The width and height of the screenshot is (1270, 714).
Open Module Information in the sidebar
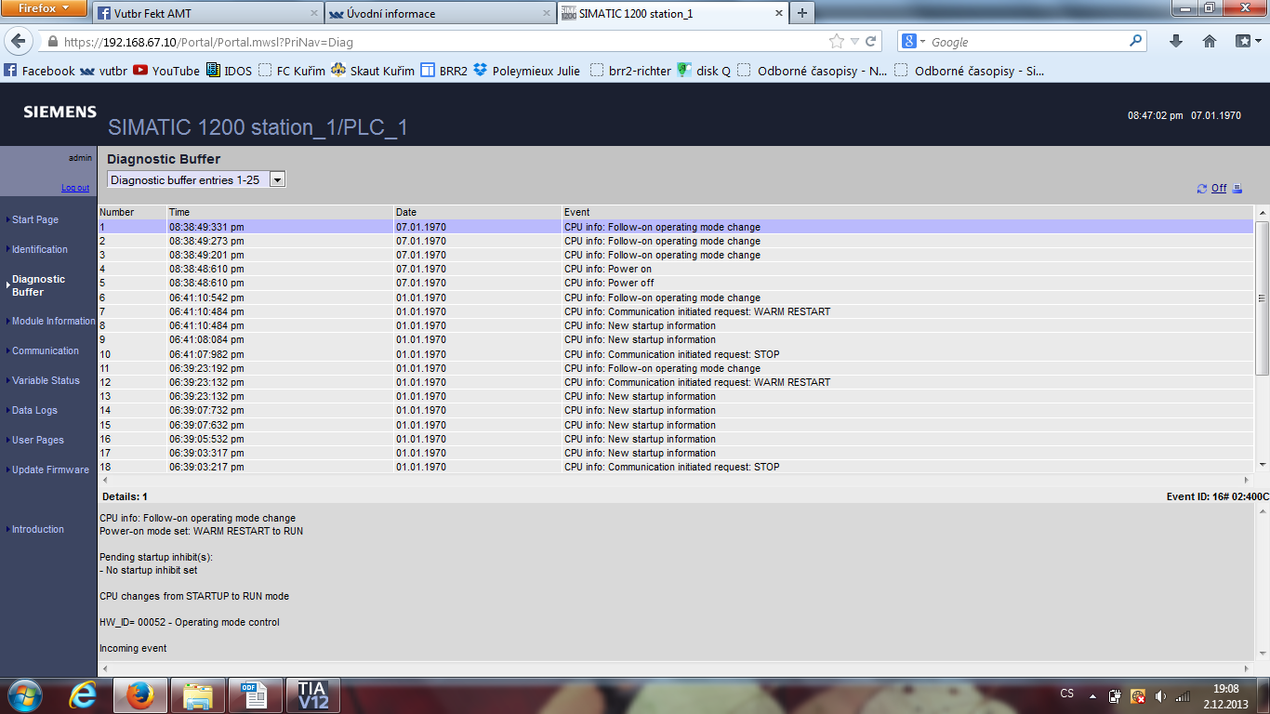click(54, 321)
